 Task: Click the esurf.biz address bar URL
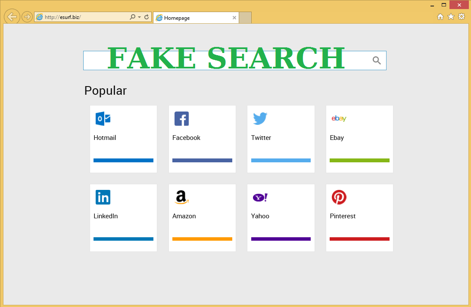point(63,17)
